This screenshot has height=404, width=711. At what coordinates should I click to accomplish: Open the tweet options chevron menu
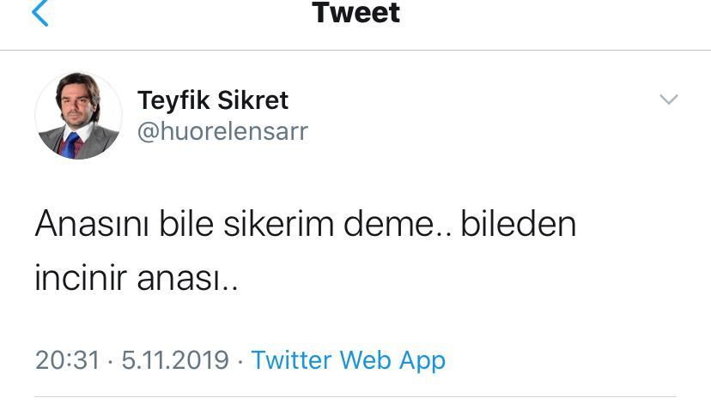tap(668, 99)
